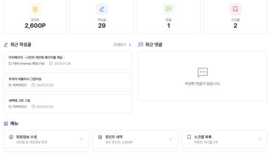Click the coin stack icon in 포인트 내역
The width and height of the screenshot is (272, 153).
click(x=100, y=137)
